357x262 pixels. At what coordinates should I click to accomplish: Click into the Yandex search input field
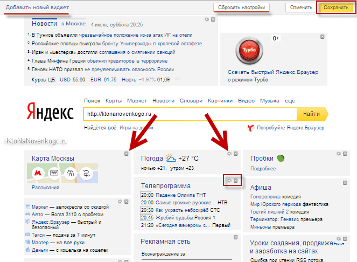188,114
